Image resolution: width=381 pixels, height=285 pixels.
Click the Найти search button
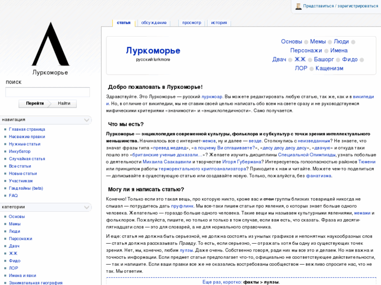pos(64,104)
